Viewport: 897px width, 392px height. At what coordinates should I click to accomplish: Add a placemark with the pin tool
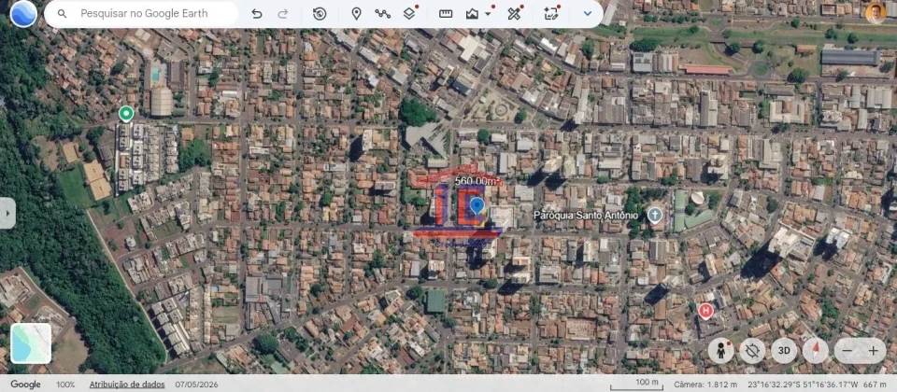coord(356,14)
